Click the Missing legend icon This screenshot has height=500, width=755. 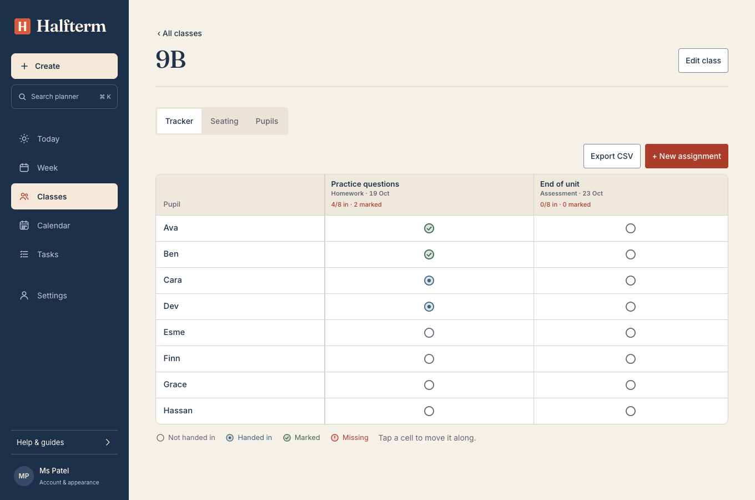[x=335, y=438]
